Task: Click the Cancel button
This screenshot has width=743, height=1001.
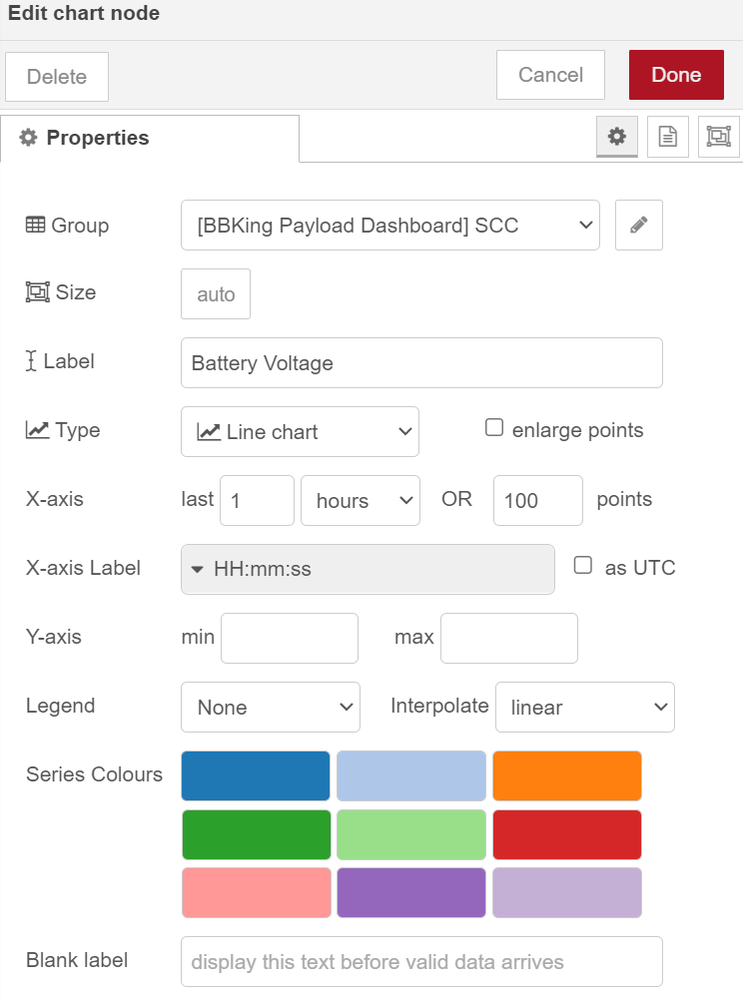Action: (550, 75)
